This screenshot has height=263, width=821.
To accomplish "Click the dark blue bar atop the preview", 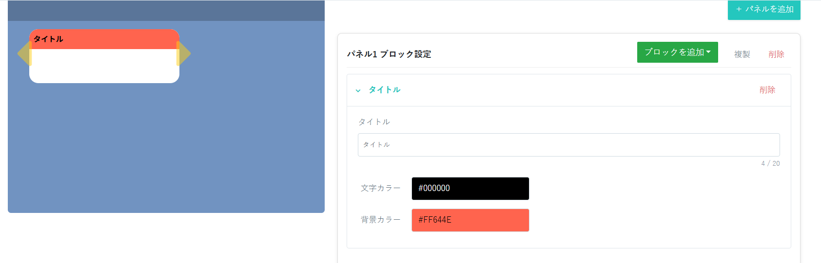I will point(166,11).
